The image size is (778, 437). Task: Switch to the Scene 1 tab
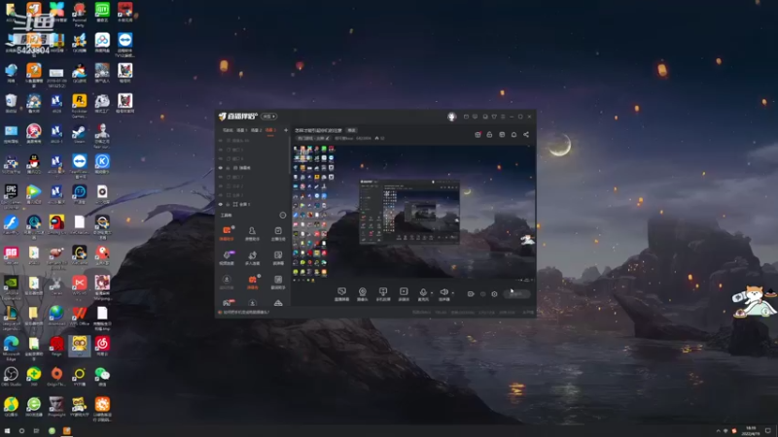241,130
